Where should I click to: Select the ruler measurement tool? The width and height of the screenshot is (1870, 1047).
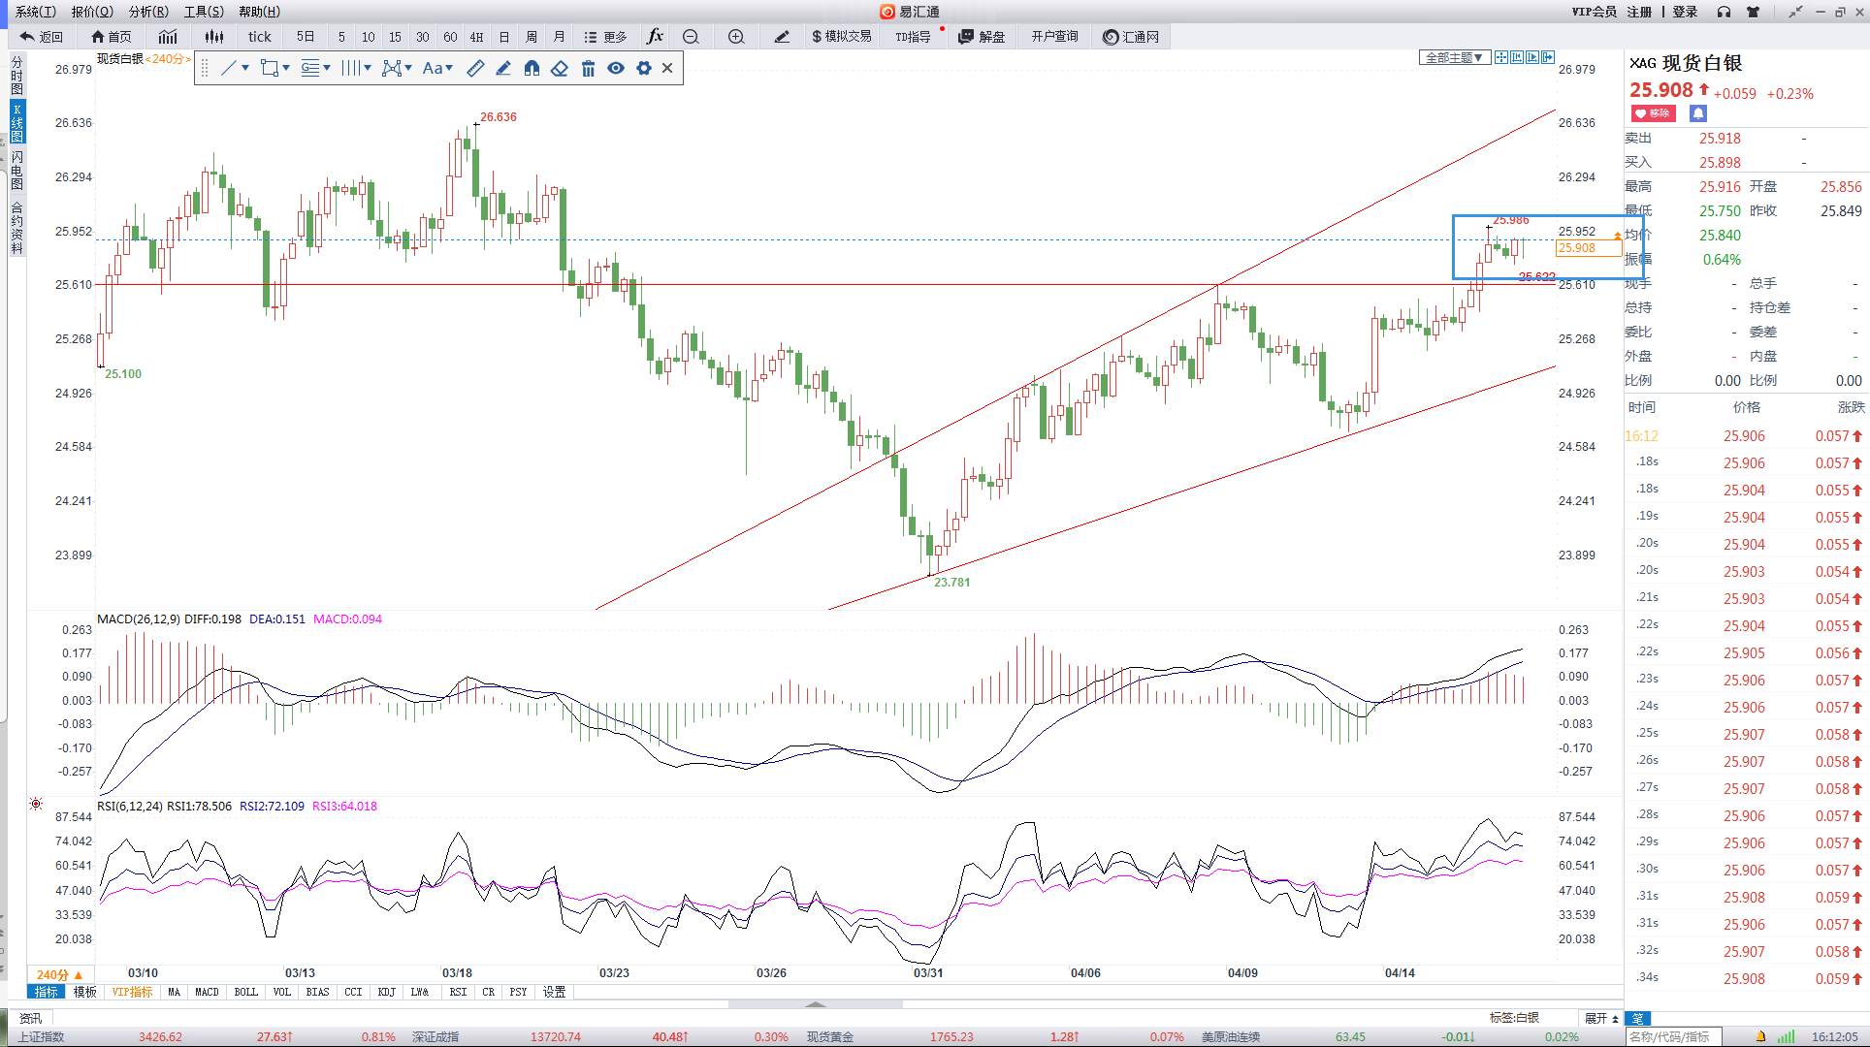(x=475, y=68)
